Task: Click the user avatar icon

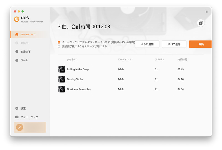Action: pos(19,127)
